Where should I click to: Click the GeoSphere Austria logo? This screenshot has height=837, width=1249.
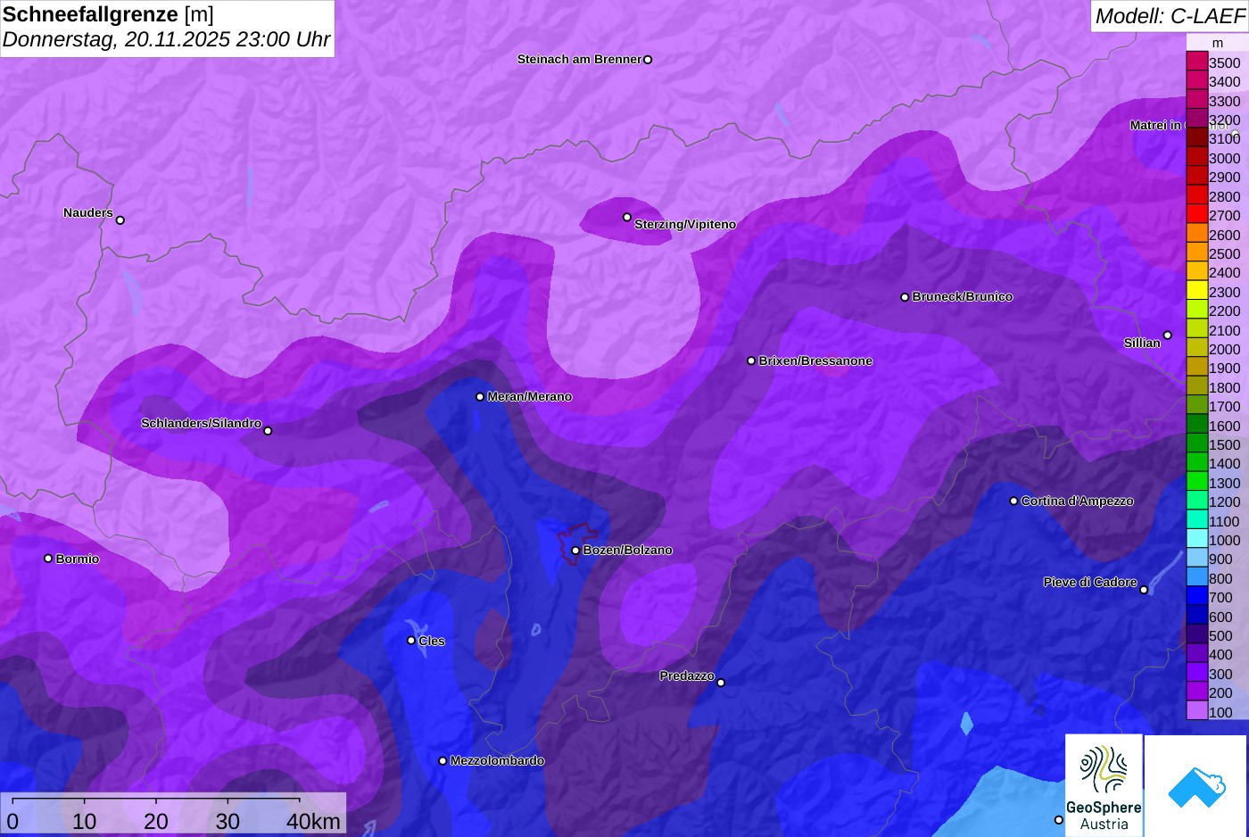coord(1104,785)
